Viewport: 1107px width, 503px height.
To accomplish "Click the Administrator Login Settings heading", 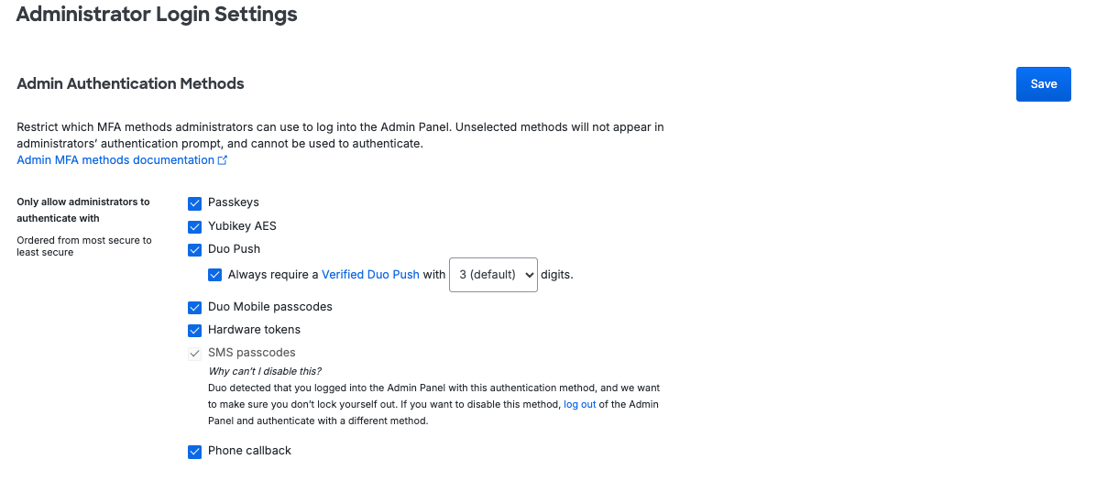I will point(157,15).
